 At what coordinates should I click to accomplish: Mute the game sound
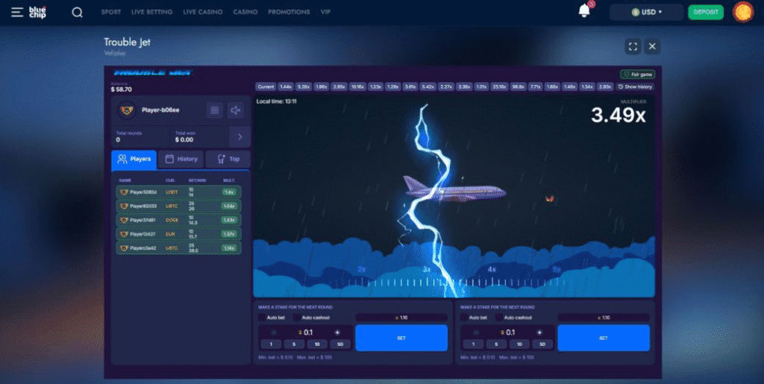pyautogui.click(x=236, y=110)
